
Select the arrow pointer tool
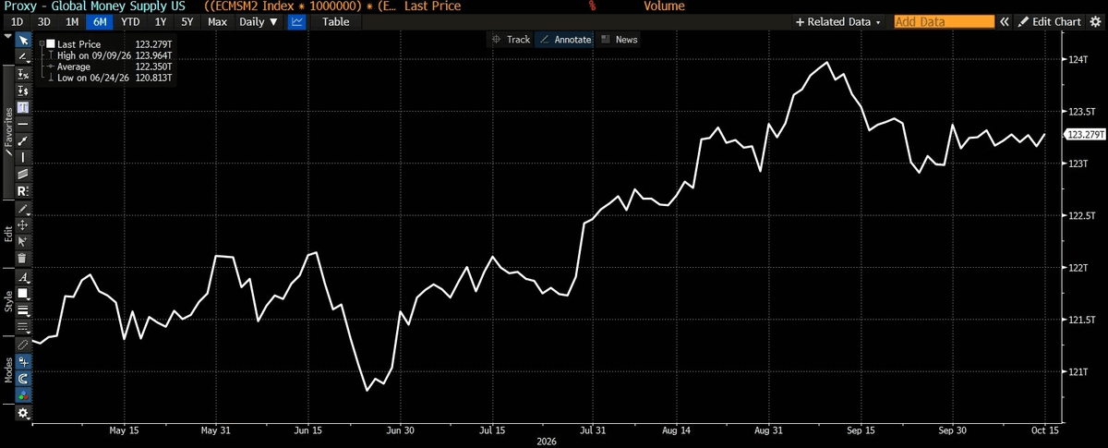[23, 40]
